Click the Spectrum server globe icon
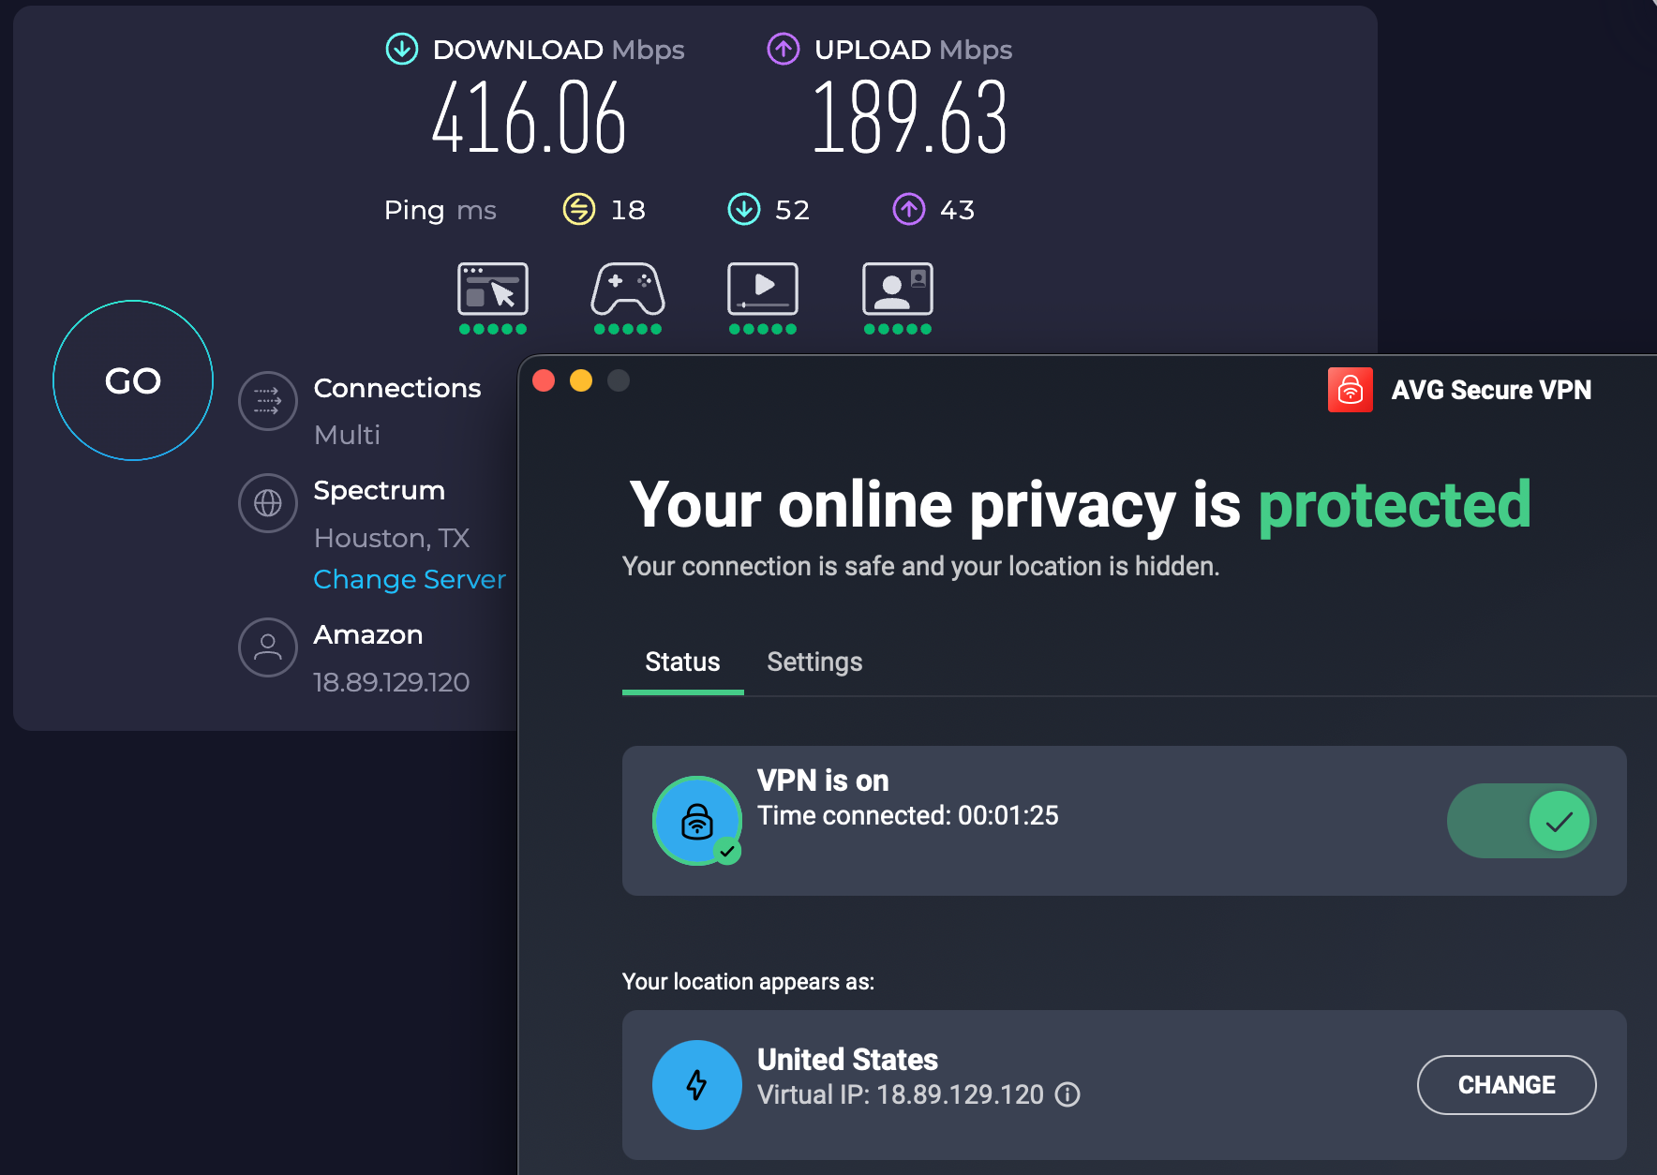Image resolution: width=1657 pixels, height=1175 pixels. (268, 503)
